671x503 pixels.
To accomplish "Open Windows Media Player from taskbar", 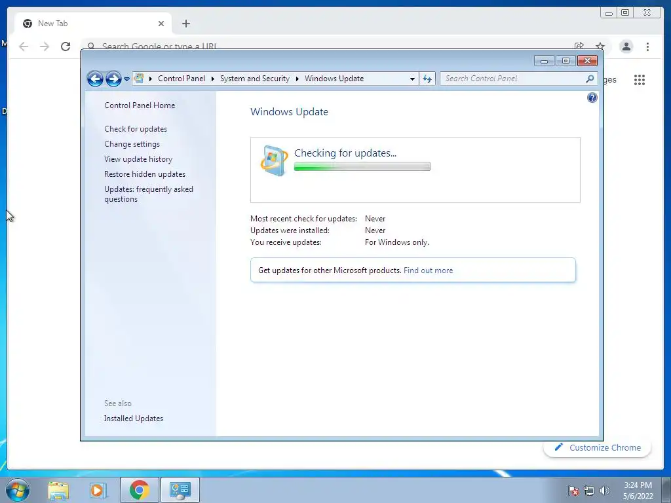I will click(x=98, y=490).
